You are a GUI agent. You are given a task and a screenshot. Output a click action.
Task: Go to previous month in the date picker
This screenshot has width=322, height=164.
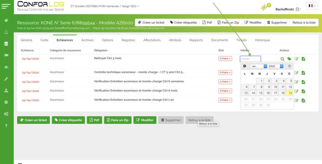(245, 66)
